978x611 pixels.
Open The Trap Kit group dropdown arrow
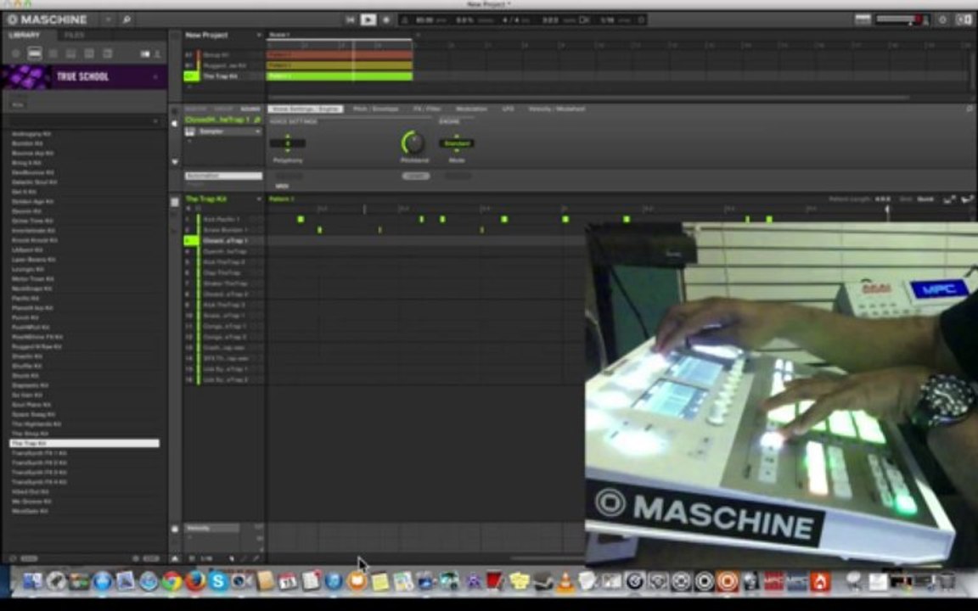pyautogui.click(x=259, y=199)
